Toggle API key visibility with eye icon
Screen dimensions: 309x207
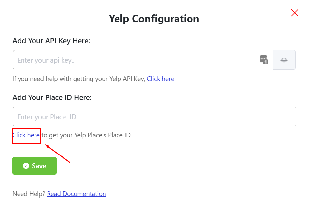pyautogui.click(x=284, y=60)
